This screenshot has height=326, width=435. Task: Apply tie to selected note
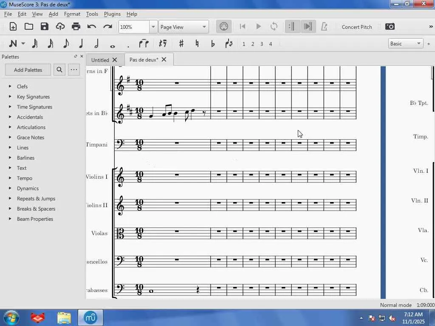[144, 44]
